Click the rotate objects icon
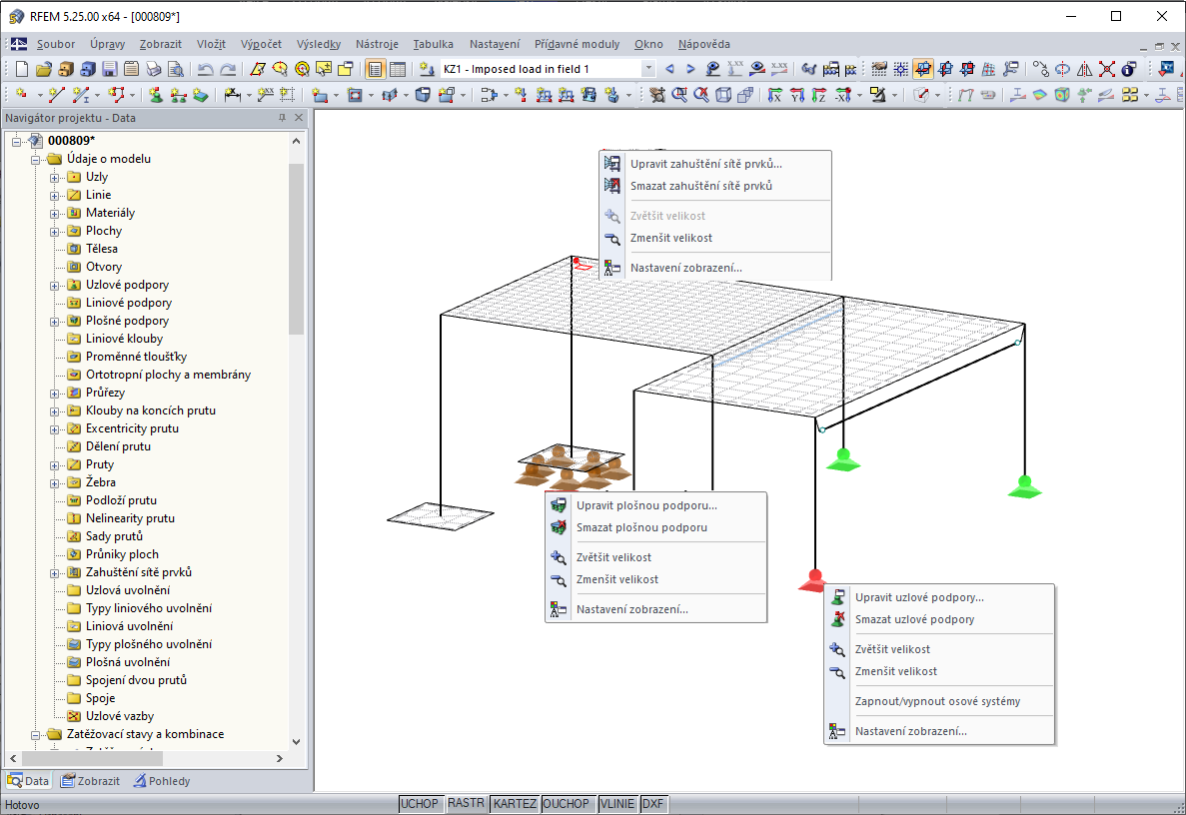1186x815 pixels. point(1063,69)
